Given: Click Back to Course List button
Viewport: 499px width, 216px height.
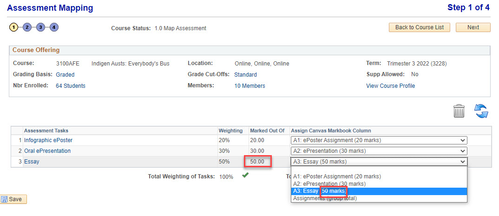Looking at the screenshot, I should coord(419,27).
